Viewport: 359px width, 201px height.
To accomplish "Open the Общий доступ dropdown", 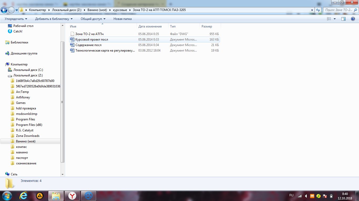I will click(93, 19).
